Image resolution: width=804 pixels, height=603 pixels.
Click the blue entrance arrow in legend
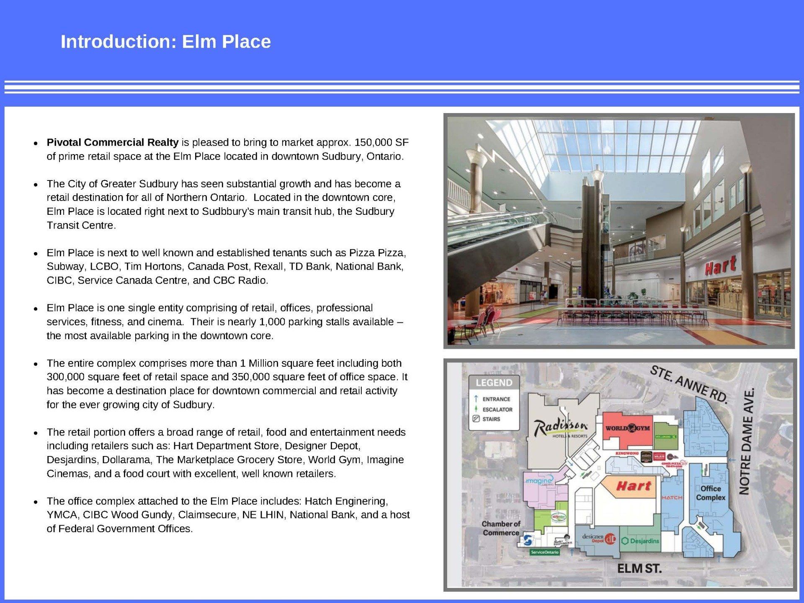pos(476,399)
